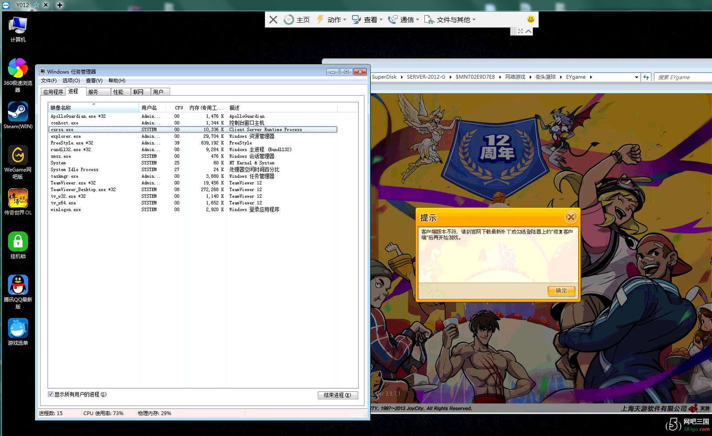Open WeGame网吧版 desktop shortcut
Screen dimensions: 712x436
[x=18, y=161]
